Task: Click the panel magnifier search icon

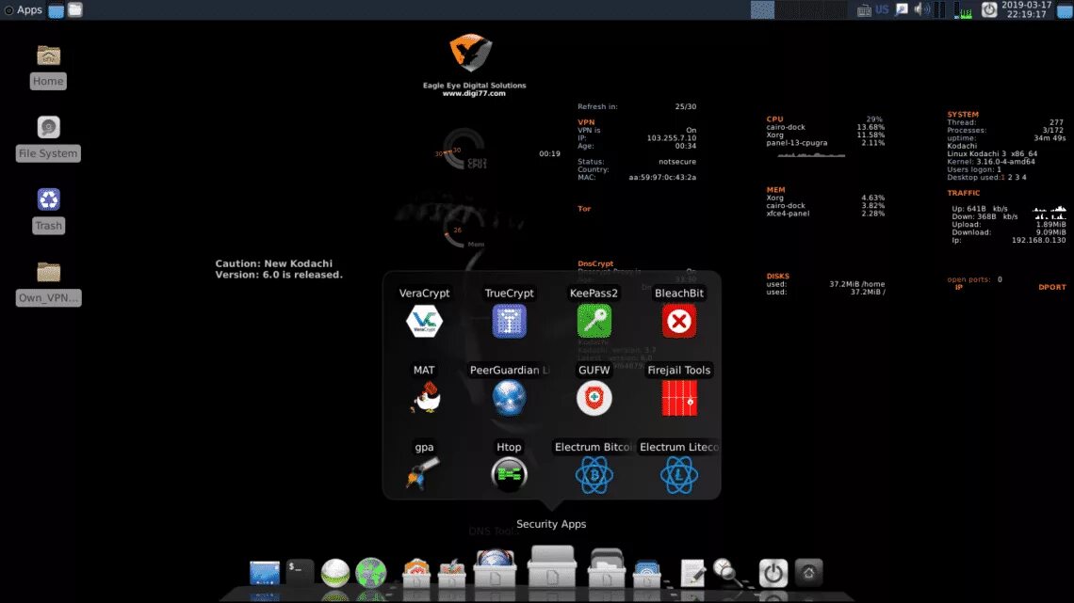Action: [902, 9]
